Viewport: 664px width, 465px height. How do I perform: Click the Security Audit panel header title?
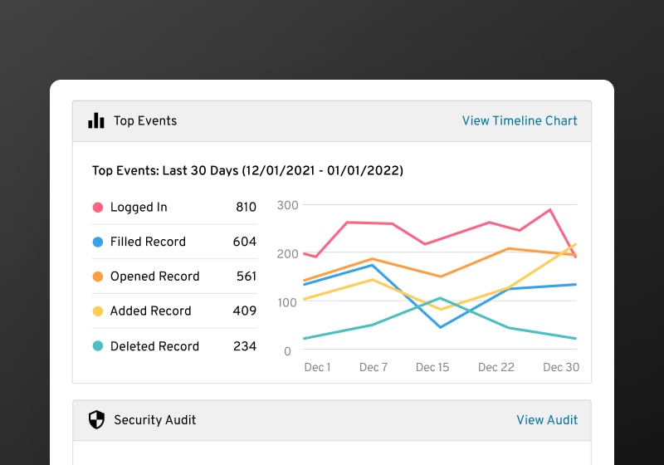pyautogui.click(x=155, y=420)
